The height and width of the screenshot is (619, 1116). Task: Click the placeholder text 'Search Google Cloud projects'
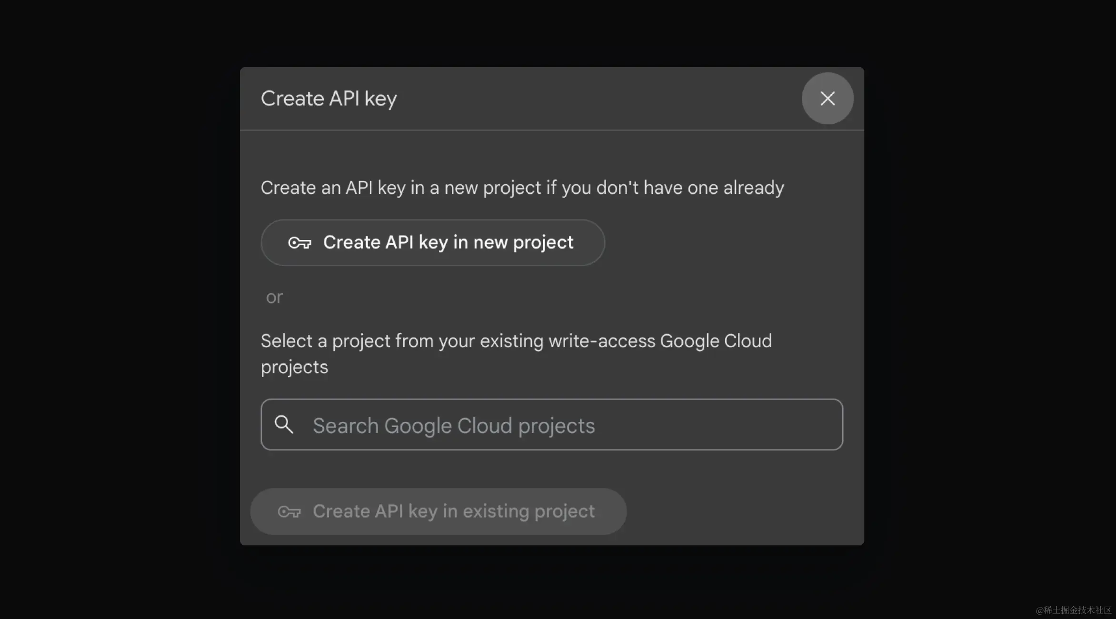coord(453,425)
